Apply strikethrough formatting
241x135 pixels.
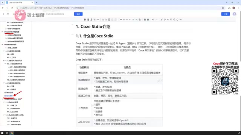pos(95,19)
